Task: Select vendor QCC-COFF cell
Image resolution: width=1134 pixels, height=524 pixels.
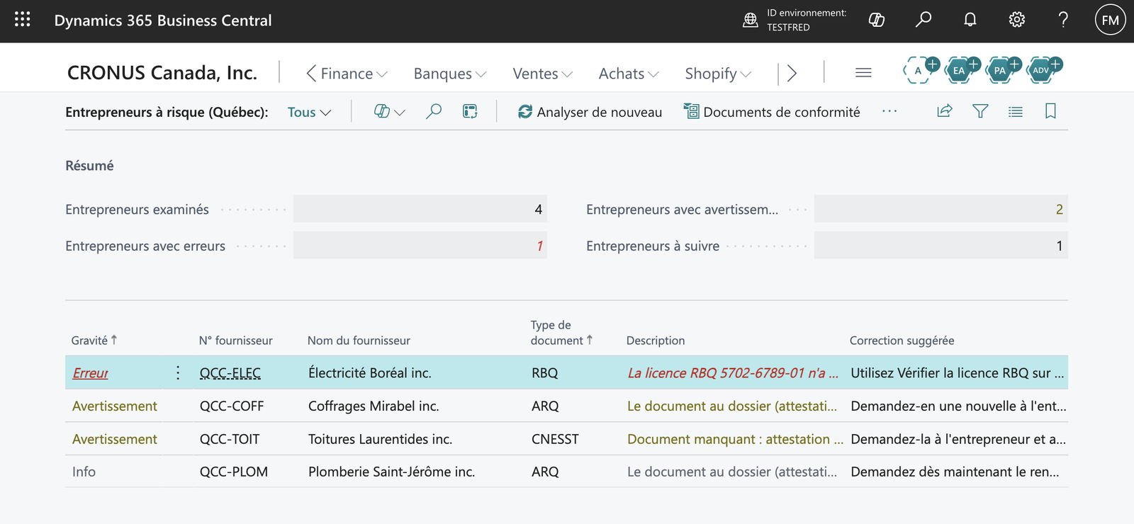Action: point(232,406)
